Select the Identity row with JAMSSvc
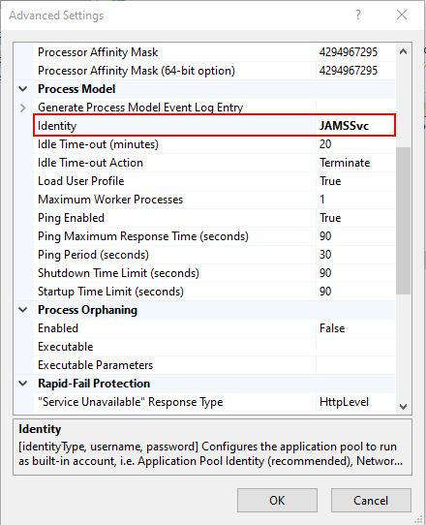 click(x=215, y=126)
